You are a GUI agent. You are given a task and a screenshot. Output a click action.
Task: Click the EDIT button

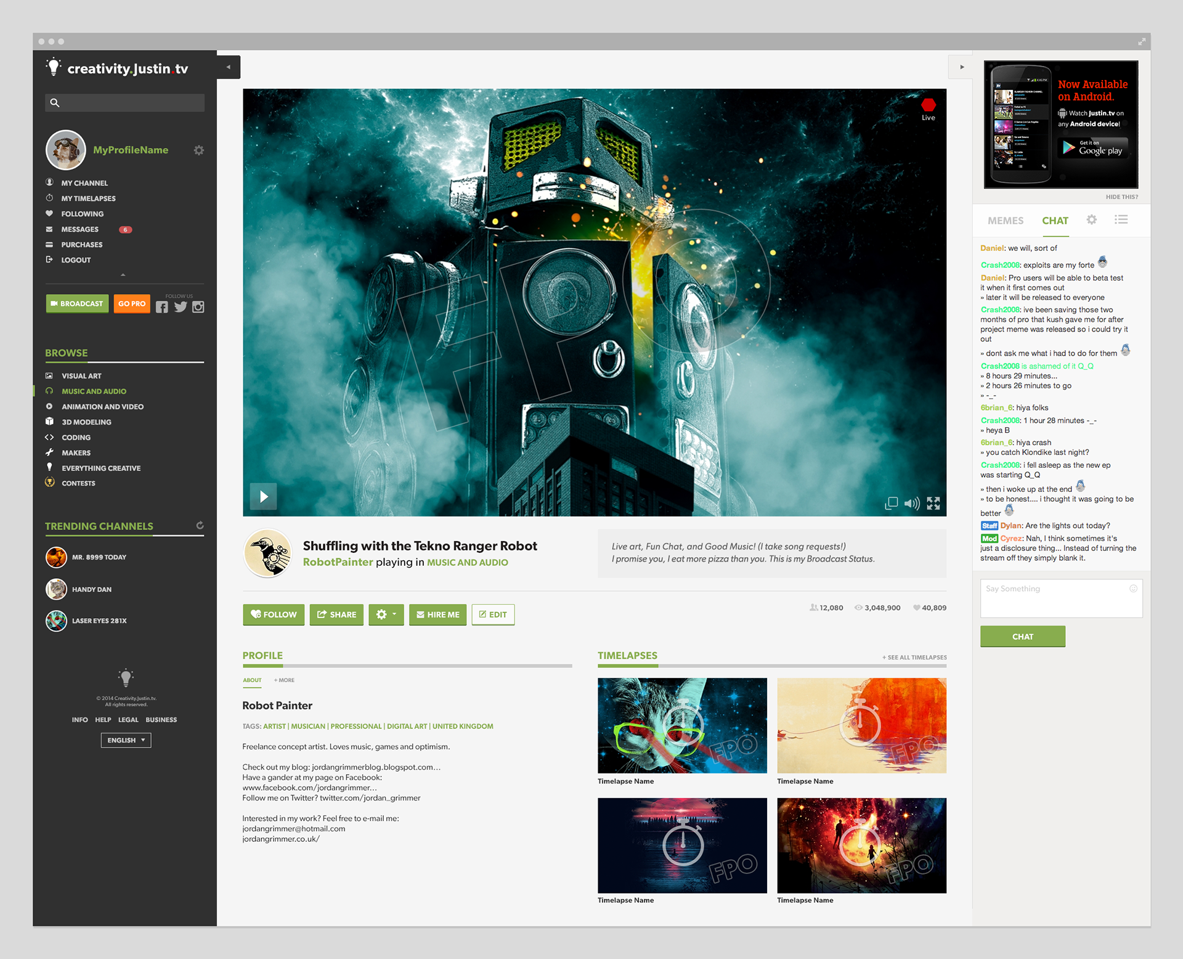tap(493, 614)
